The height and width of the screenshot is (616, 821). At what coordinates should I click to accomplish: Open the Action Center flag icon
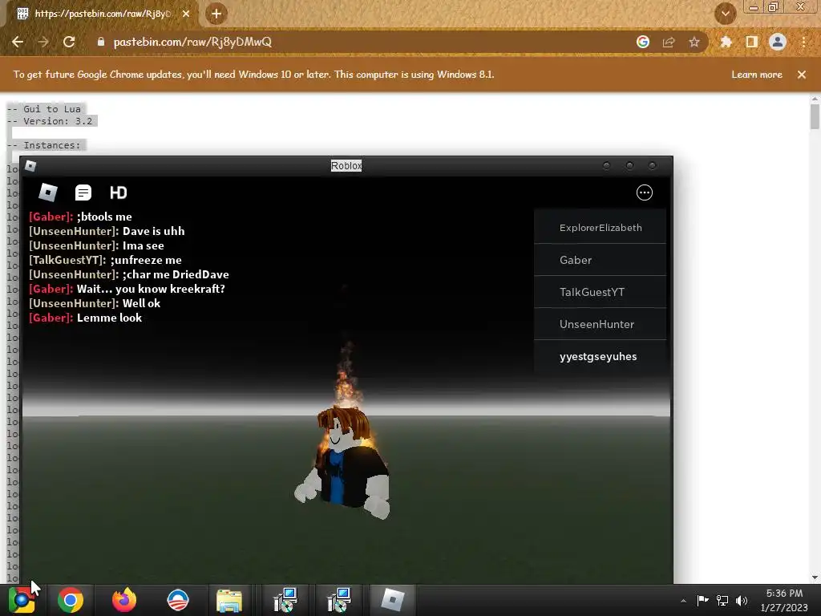coord(702,600)
